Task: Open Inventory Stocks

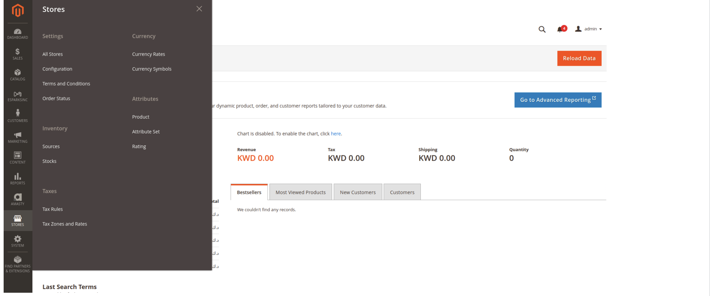Action: pos(49,161)
